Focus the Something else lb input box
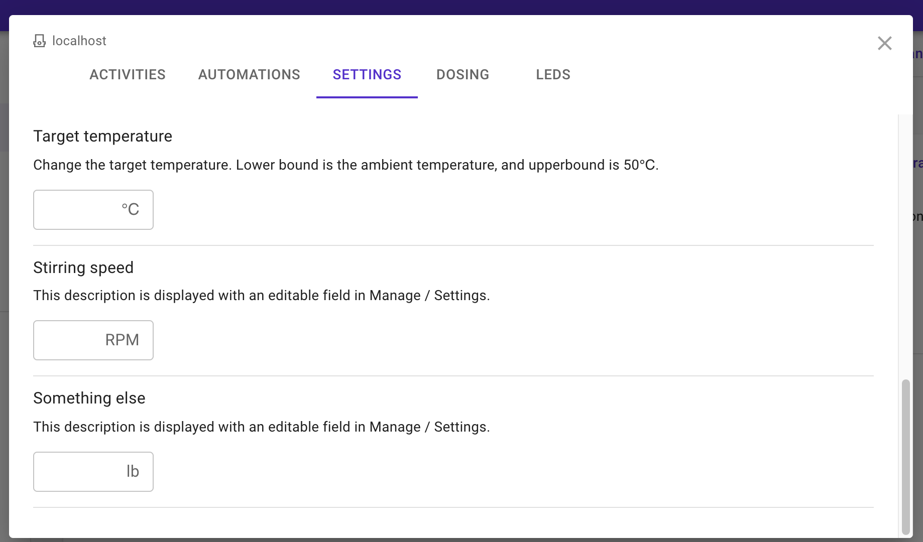This screenshot has width=923, height=542. [93, 472]
